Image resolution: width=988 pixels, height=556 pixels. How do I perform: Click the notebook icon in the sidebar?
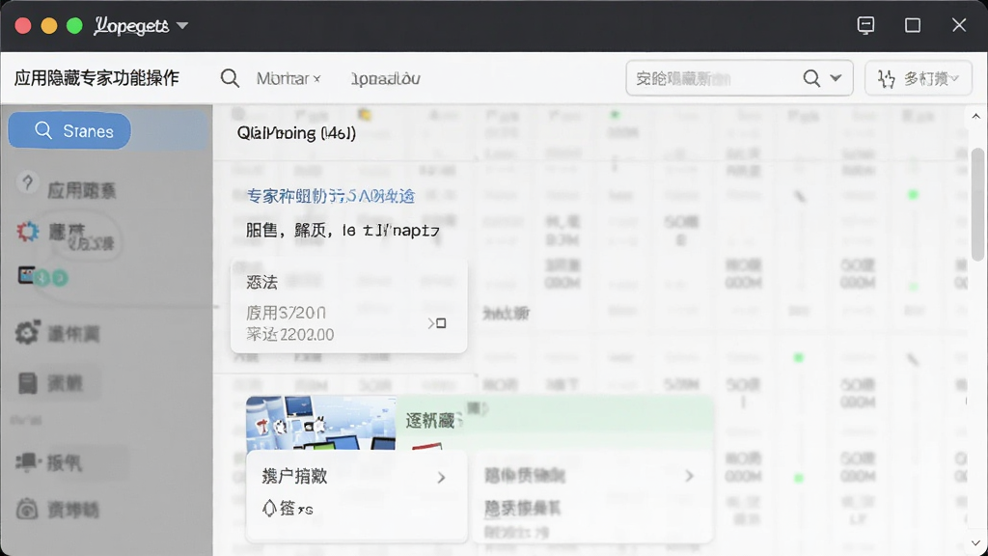click(x=27, y=382)
